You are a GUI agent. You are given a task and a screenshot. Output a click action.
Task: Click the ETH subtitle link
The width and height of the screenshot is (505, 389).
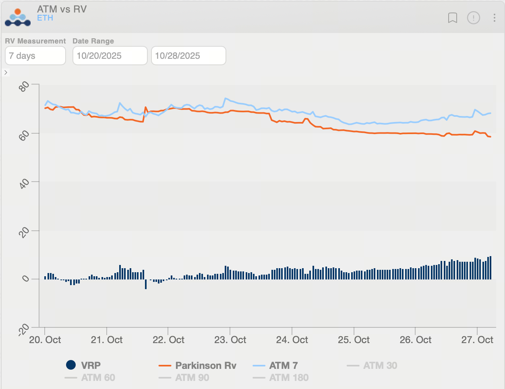coord(45,18)
